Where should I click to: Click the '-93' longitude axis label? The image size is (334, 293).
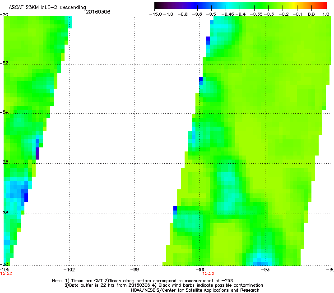click(x=265, y=270)
